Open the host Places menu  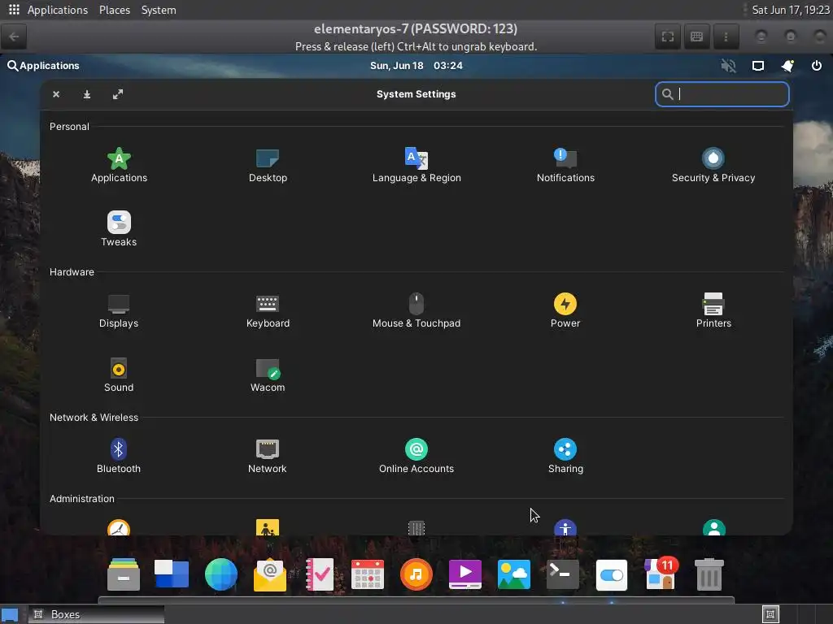(114, 10)
